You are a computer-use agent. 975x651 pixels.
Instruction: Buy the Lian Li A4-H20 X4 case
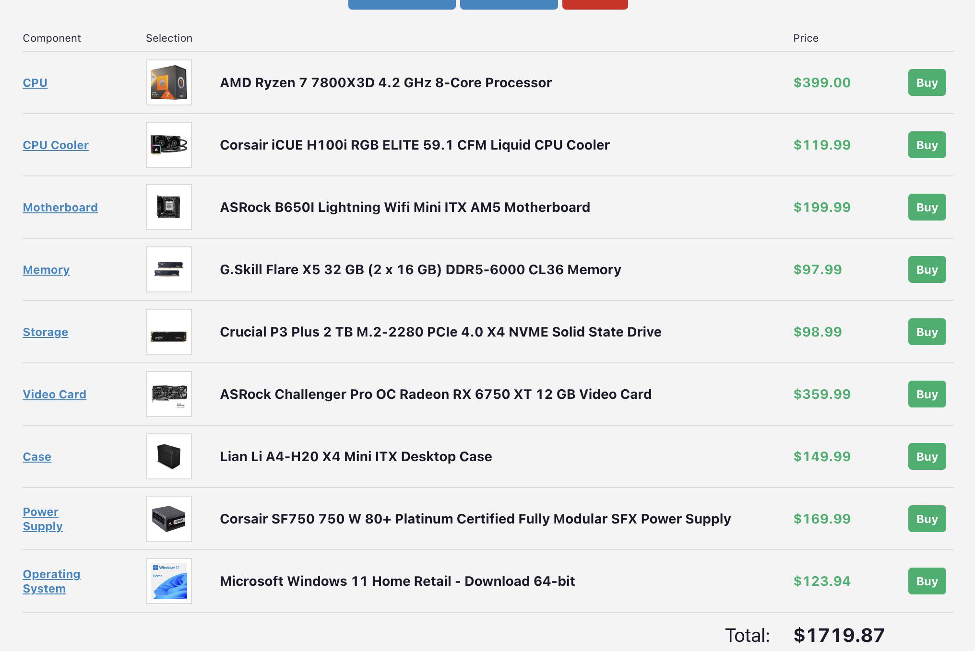tap(927, 456)
